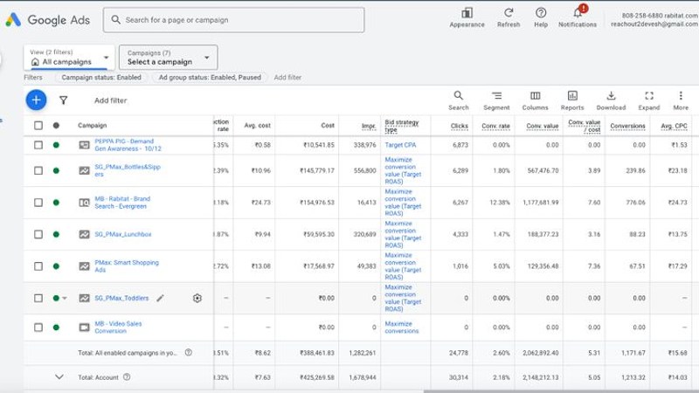Click the Target CPA bid strategy link
The height and width of the screenshot is (393, 699).
(400, 145)
